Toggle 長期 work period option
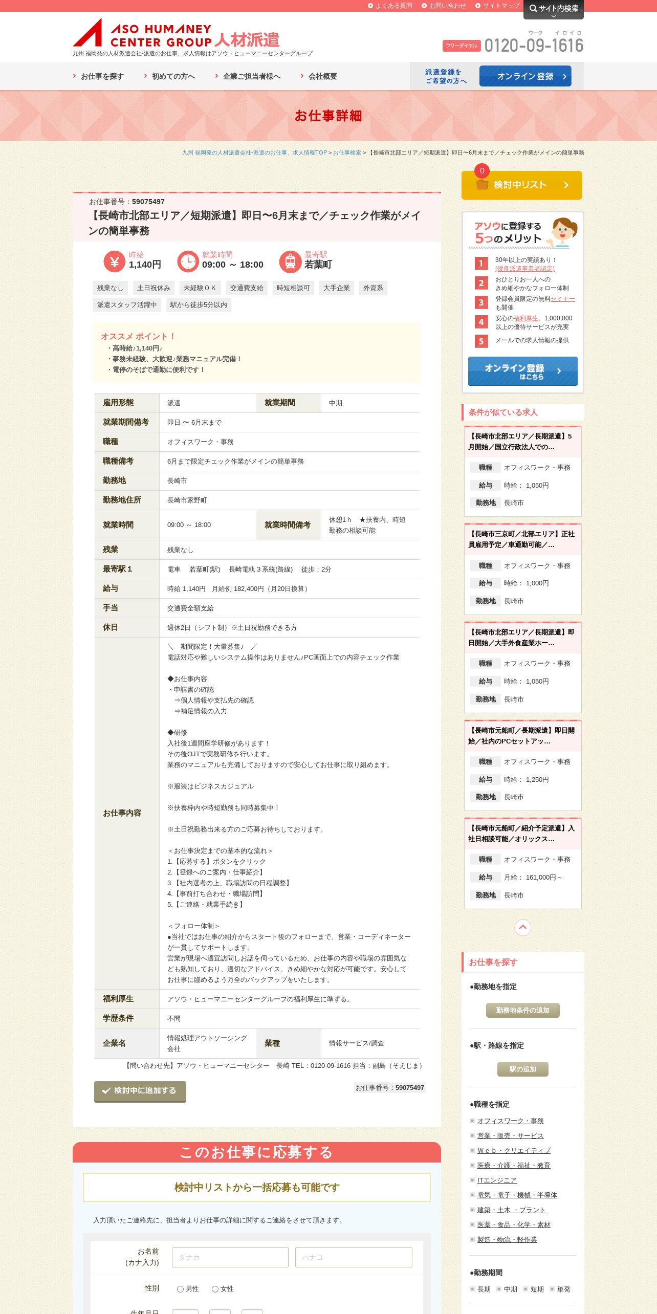 [x=480, y=1289]
